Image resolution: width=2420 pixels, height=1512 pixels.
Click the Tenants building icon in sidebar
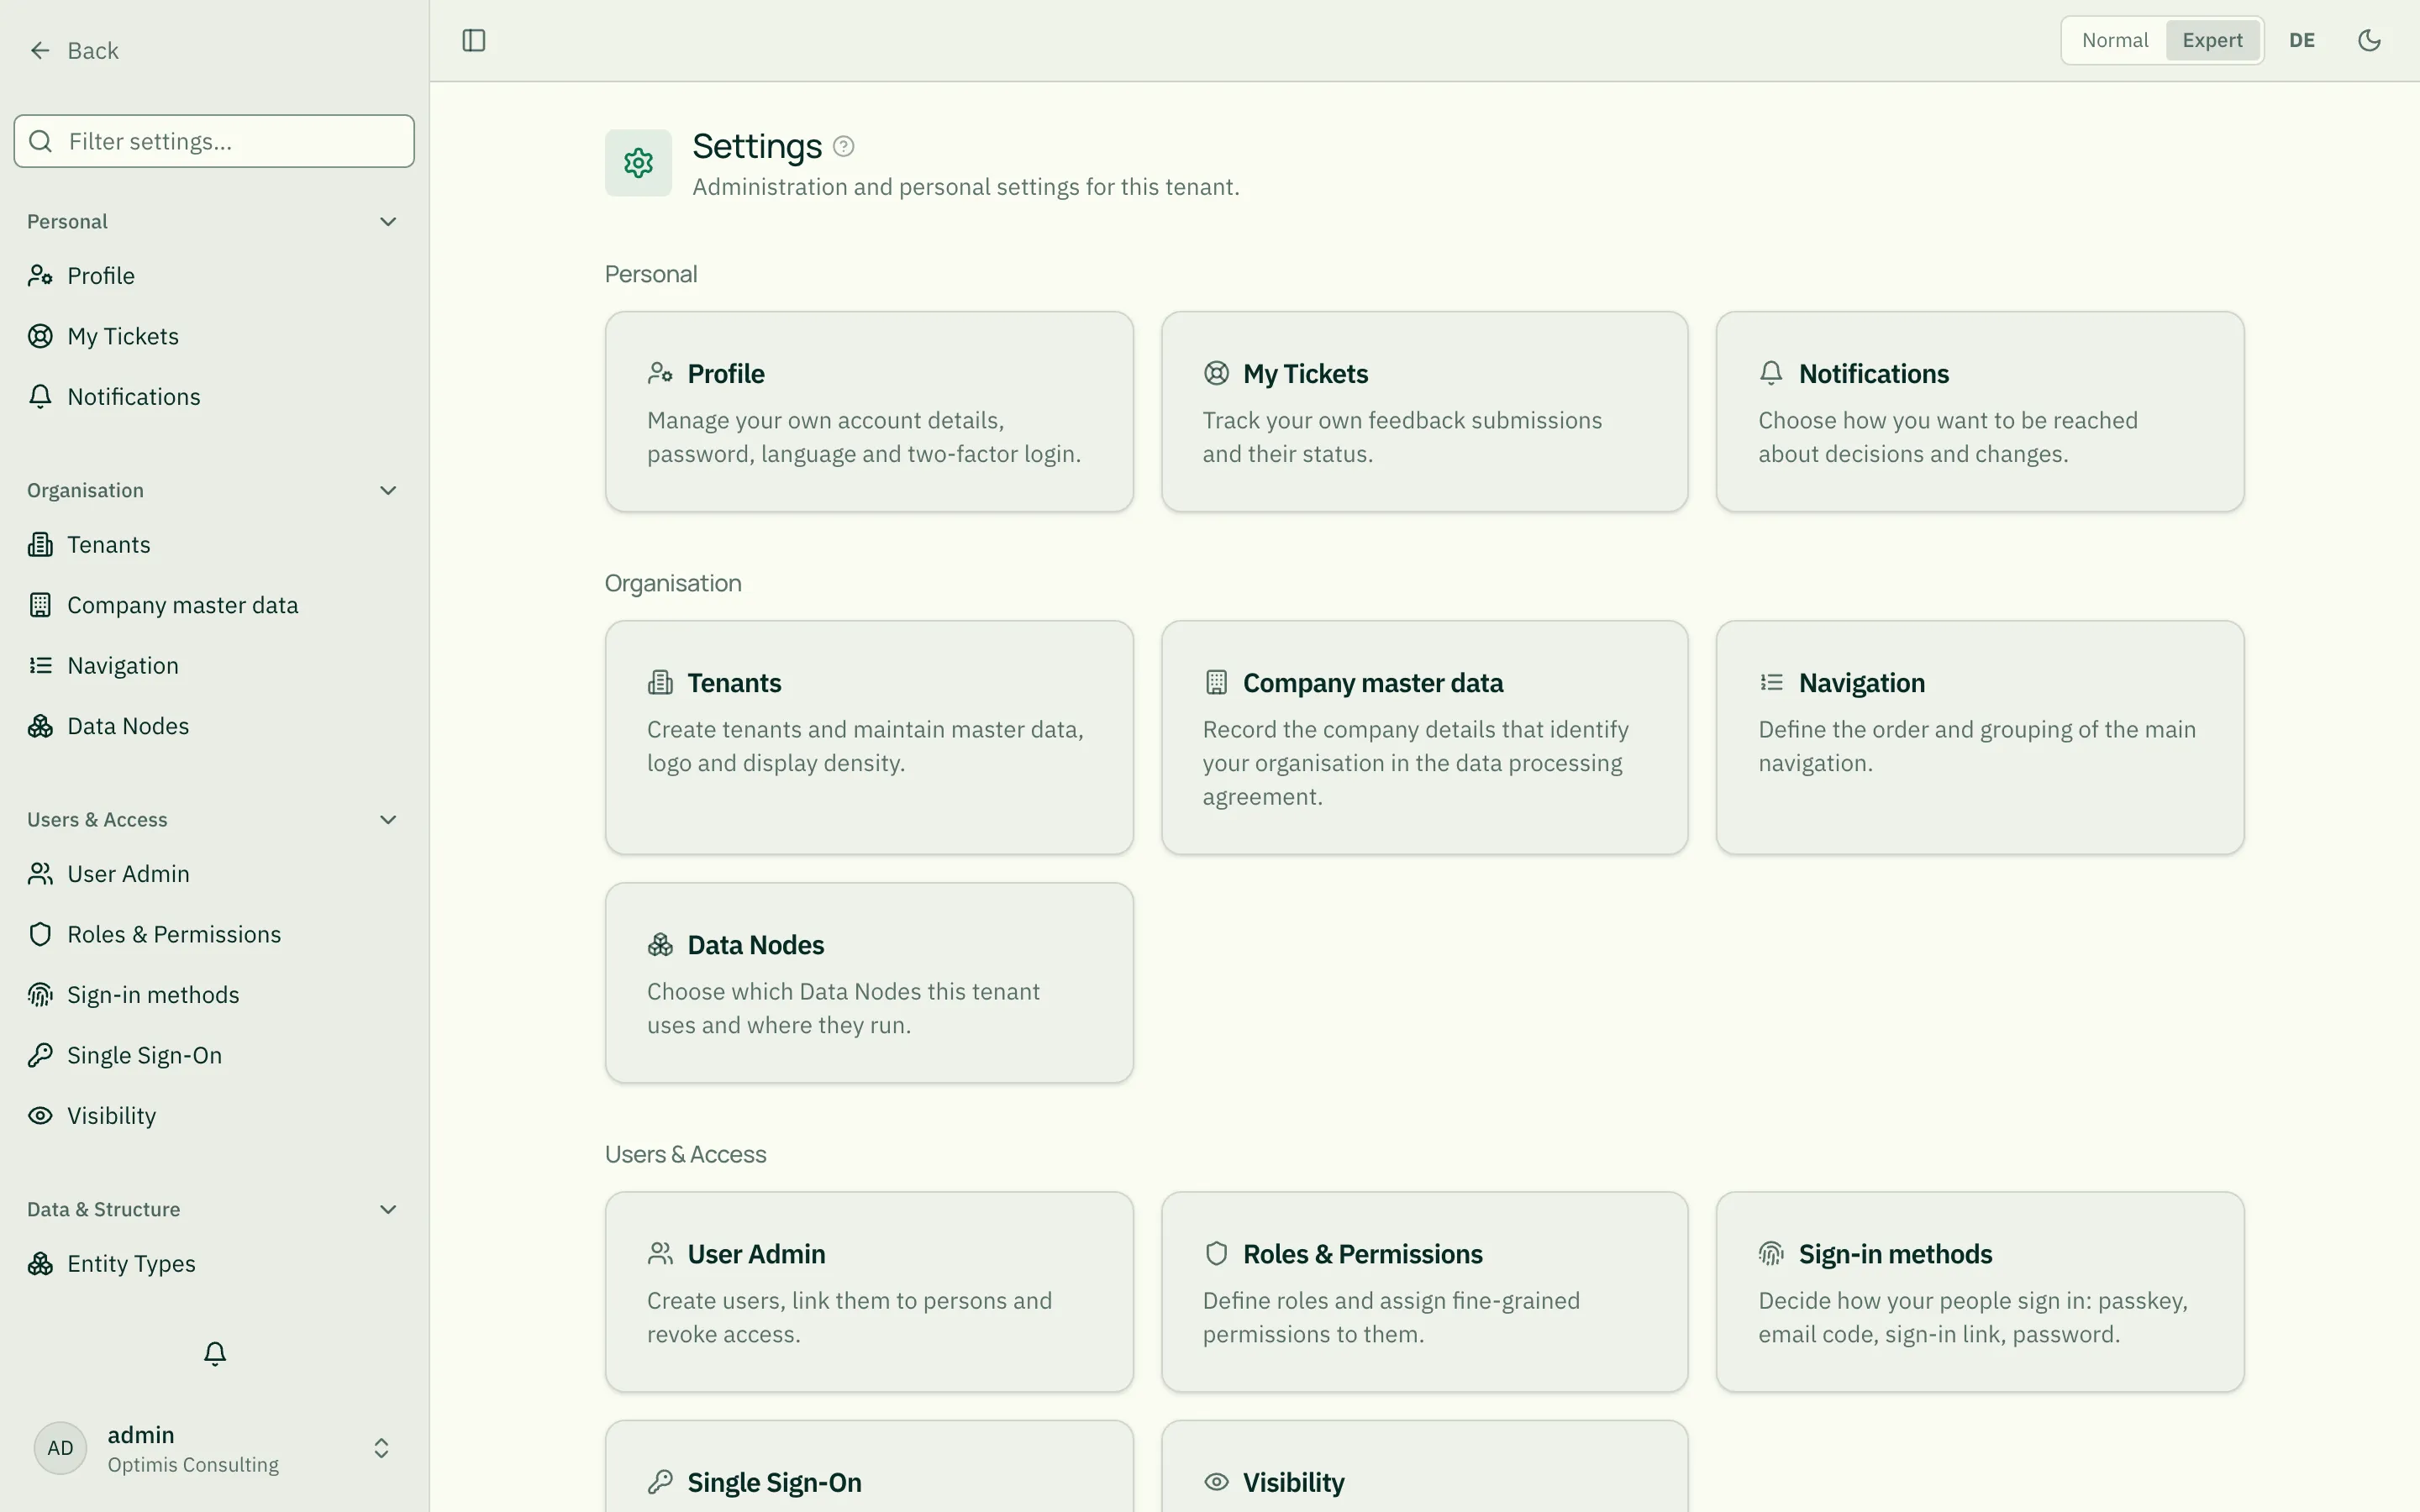[x=40, y=545]
